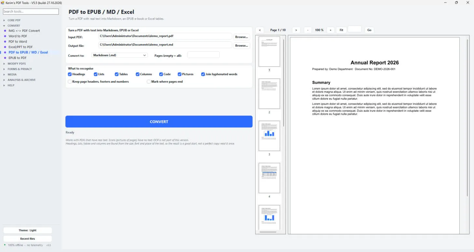Collapse the CONVERT section

pyautogui.click(x=14, y=26)
